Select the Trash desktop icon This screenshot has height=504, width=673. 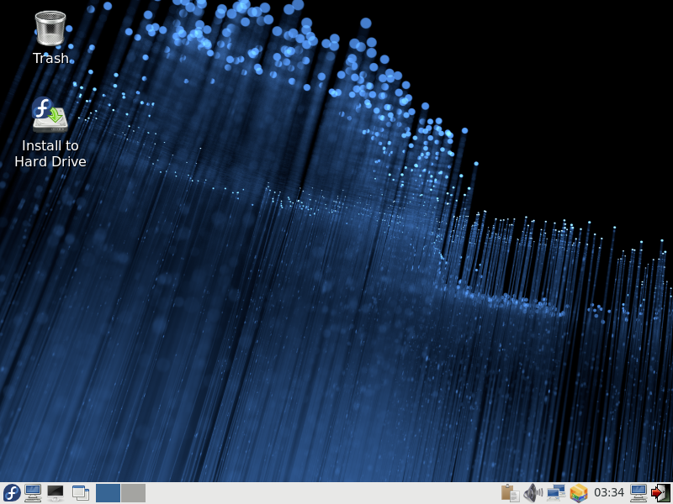[x=50, y=28]
